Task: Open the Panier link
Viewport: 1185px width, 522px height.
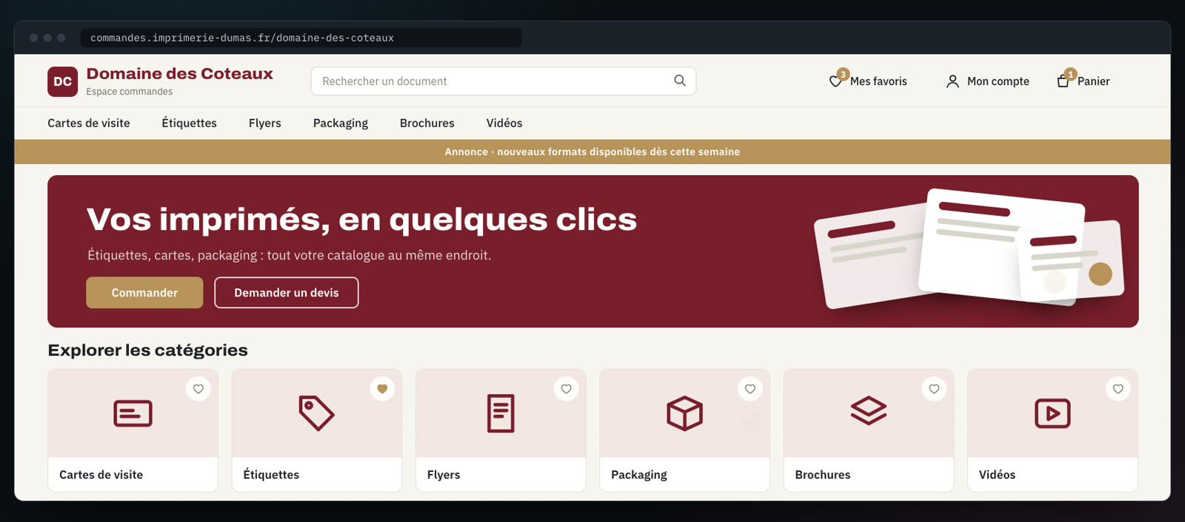Action: click(x=1094, y=81)
